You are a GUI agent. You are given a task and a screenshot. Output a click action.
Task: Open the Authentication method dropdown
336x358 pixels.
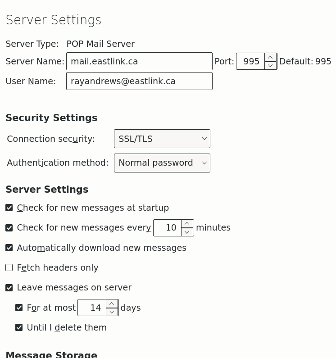162,163
